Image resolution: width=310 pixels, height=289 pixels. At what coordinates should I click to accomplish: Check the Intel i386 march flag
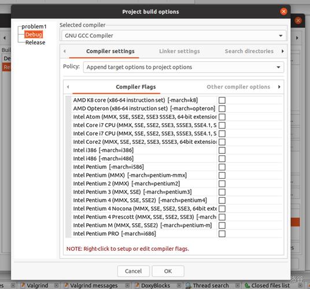pyautogui.click(x=222, y=150)
